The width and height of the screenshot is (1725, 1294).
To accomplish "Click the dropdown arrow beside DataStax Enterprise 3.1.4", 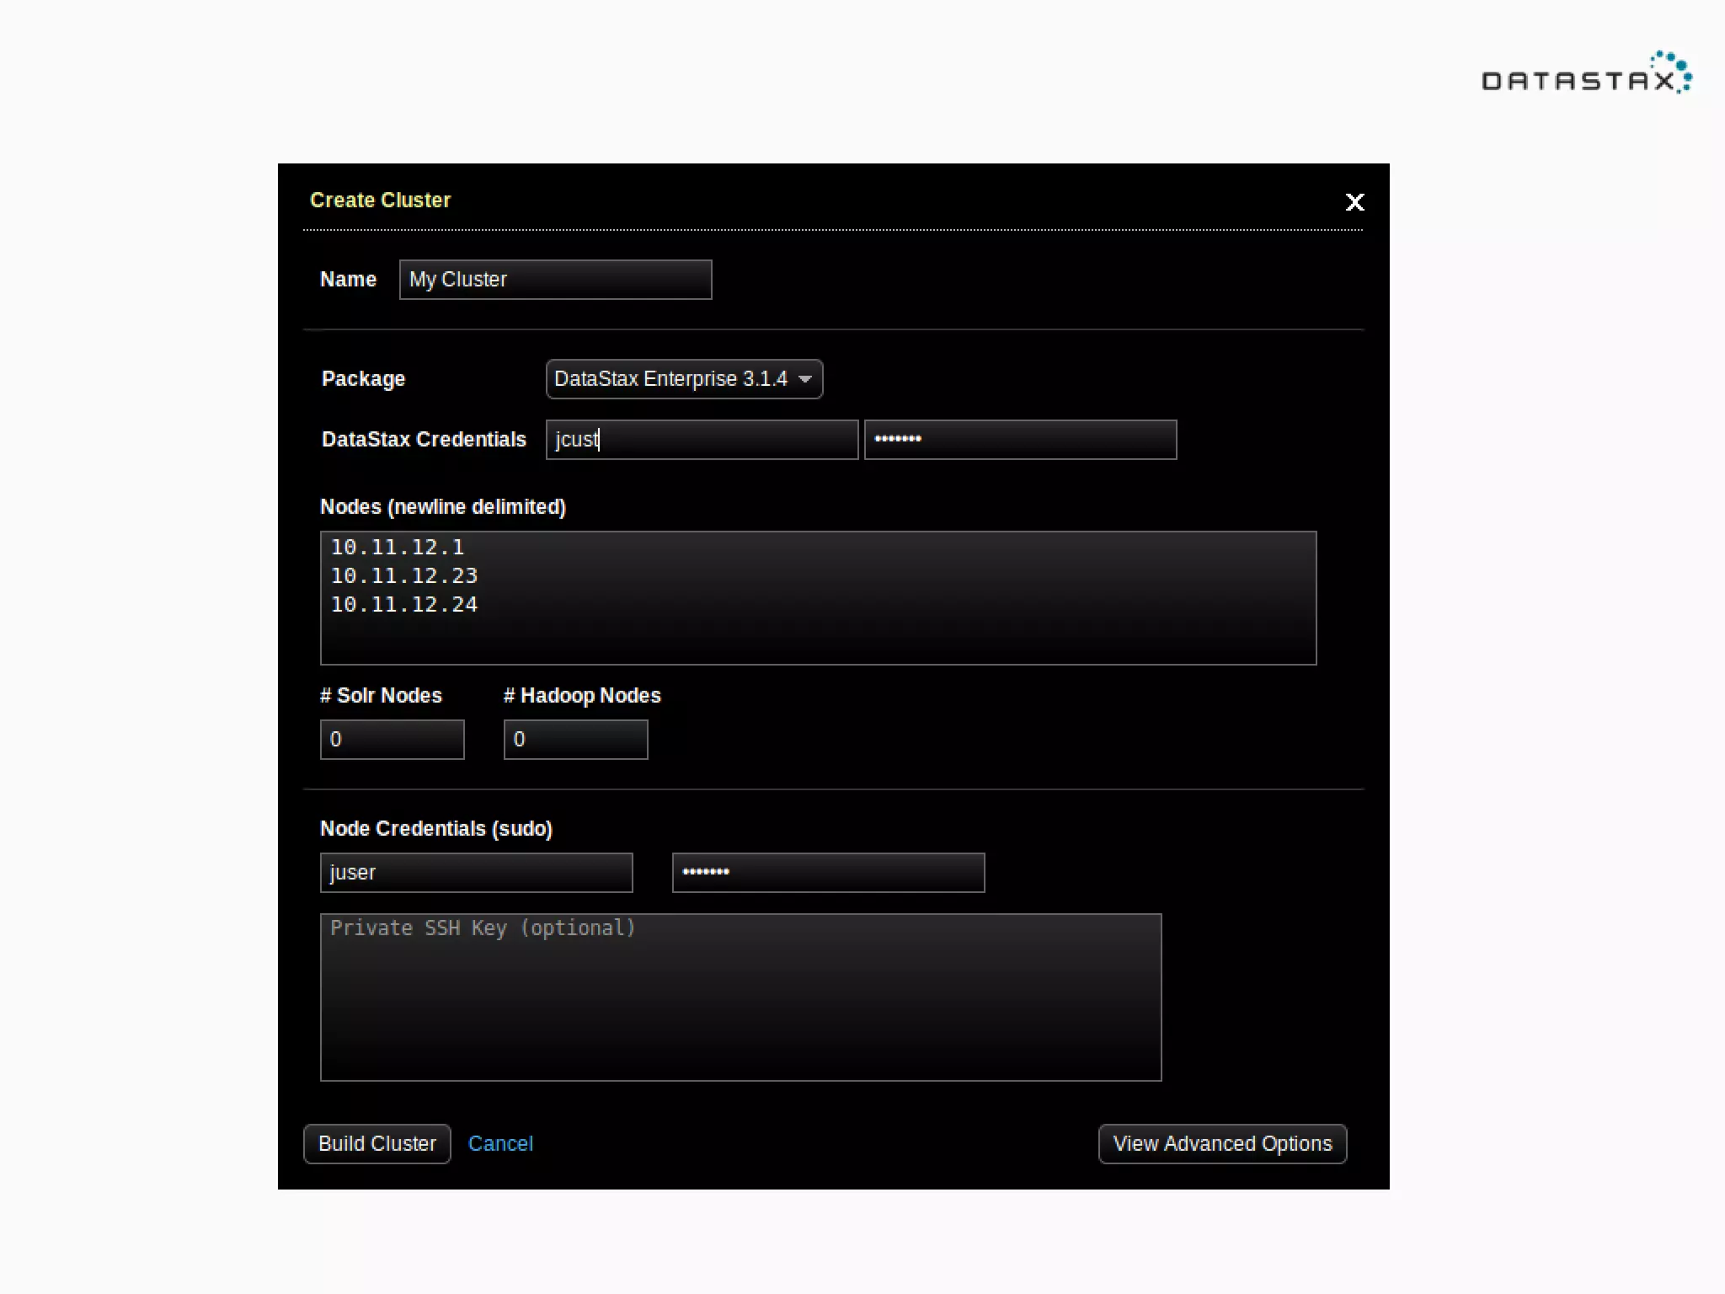I will coord(805,379).
